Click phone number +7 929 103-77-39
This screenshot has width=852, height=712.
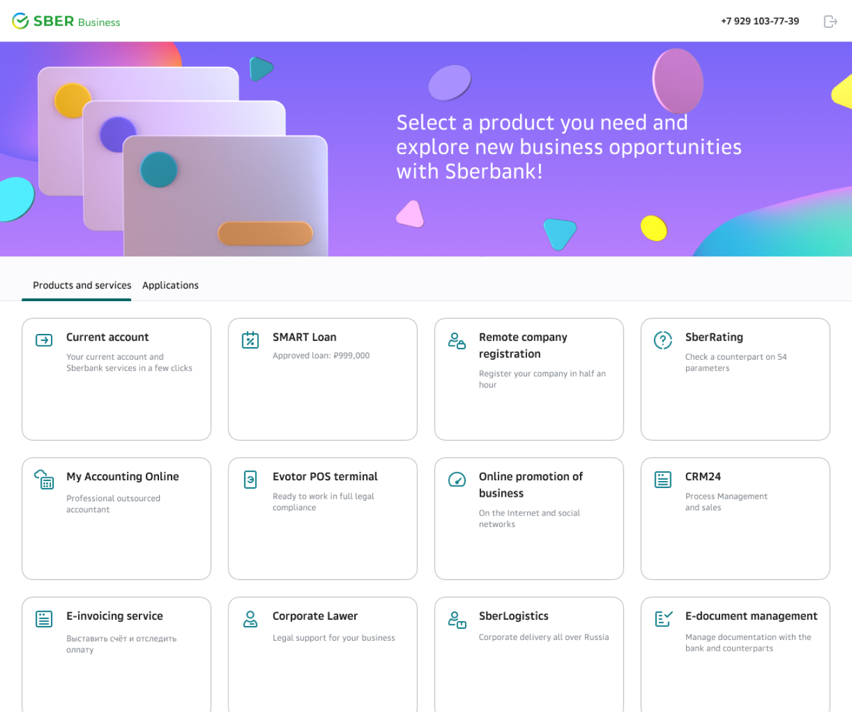click(760, 21)
